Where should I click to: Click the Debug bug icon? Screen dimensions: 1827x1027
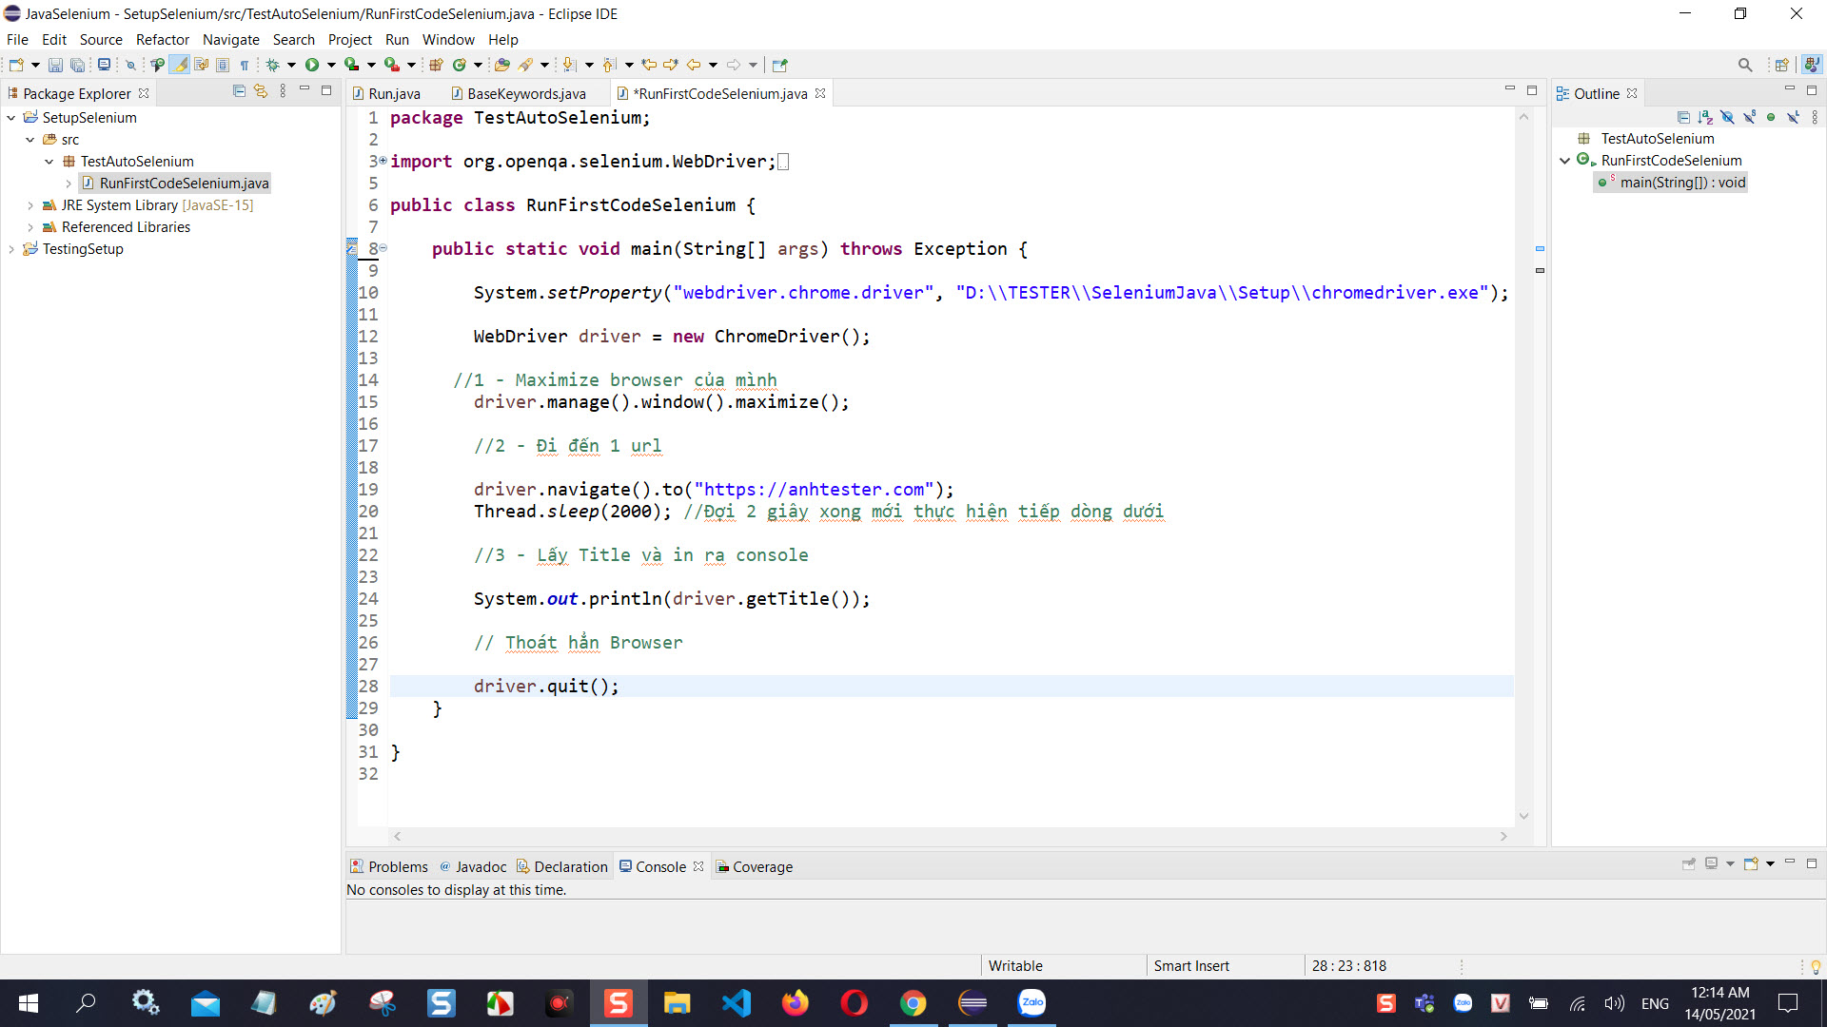click(273, 65)
